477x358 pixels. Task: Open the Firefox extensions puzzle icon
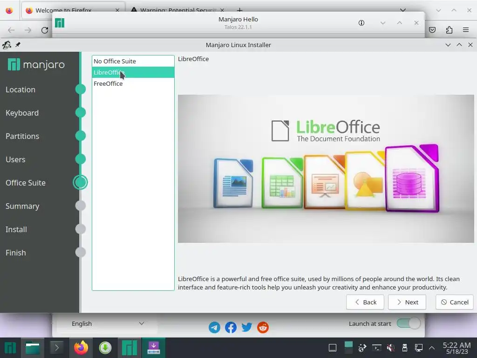click(x=449, y=29)
